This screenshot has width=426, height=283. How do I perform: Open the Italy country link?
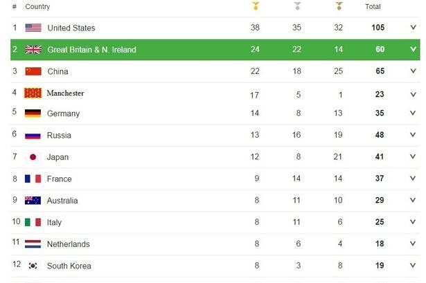pyautogui.click(x=54, y=222)
